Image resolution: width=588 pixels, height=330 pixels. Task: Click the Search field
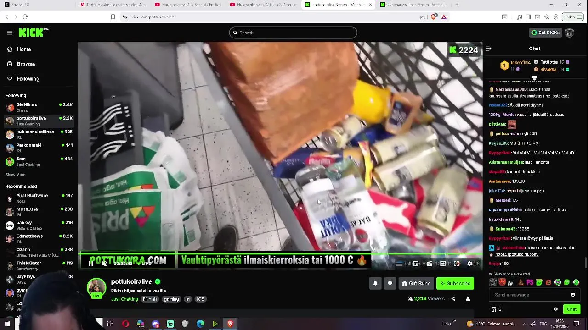click(x=293, y=33)
